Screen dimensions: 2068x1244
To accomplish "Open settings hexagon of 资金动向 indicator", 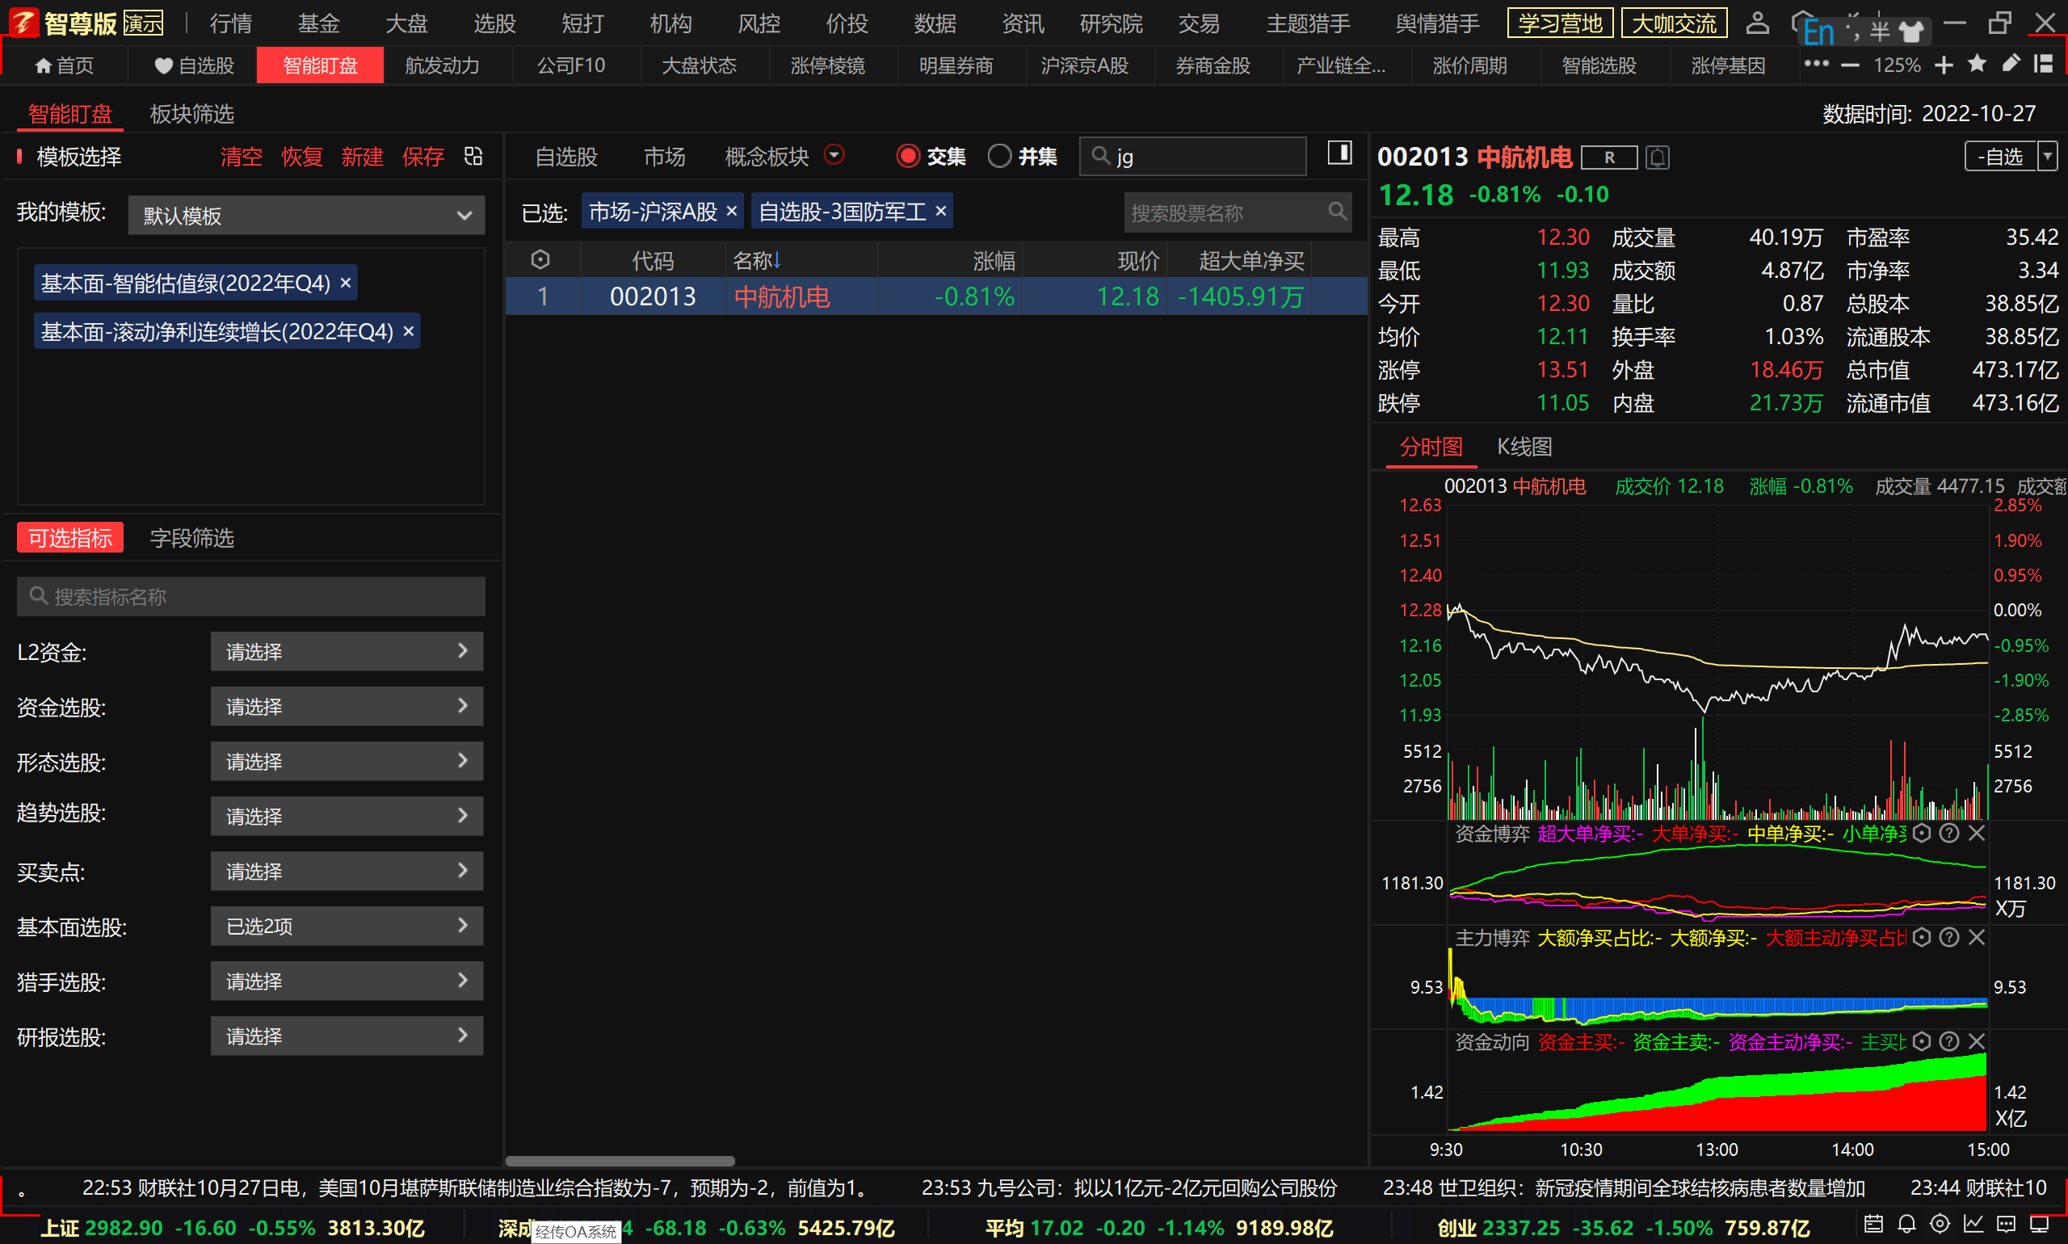I will pyautogui.click(x=1922, y=1041).
